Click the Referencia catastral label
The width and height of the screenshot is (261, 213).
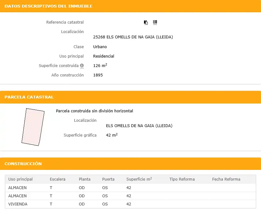pyautogui.click(x=65, y=22)
